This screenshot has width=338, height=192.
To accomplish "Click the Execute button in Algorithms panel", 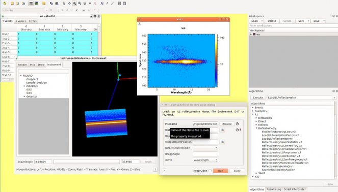I will click(x=258, y=98).
